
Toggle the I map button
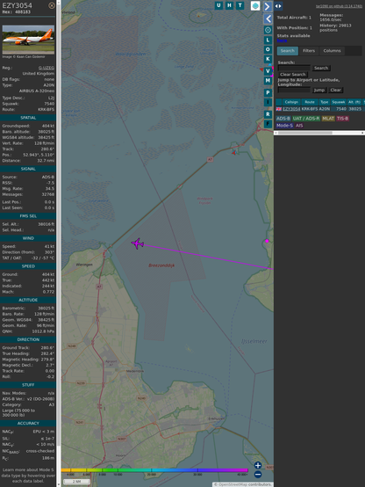(268, 102)
